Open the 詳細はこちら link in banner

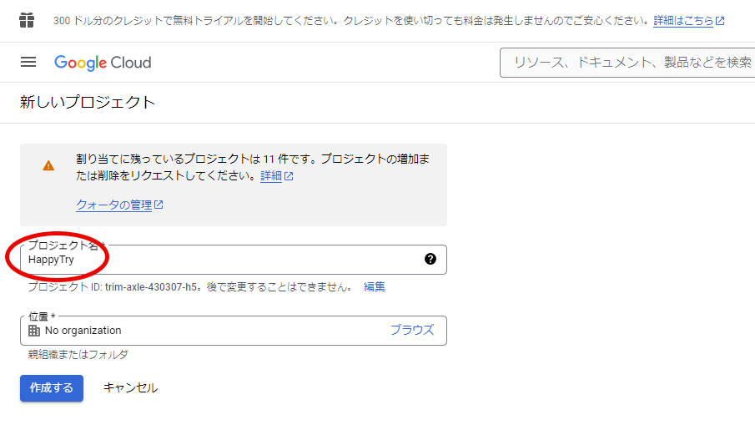click(682, 21)
